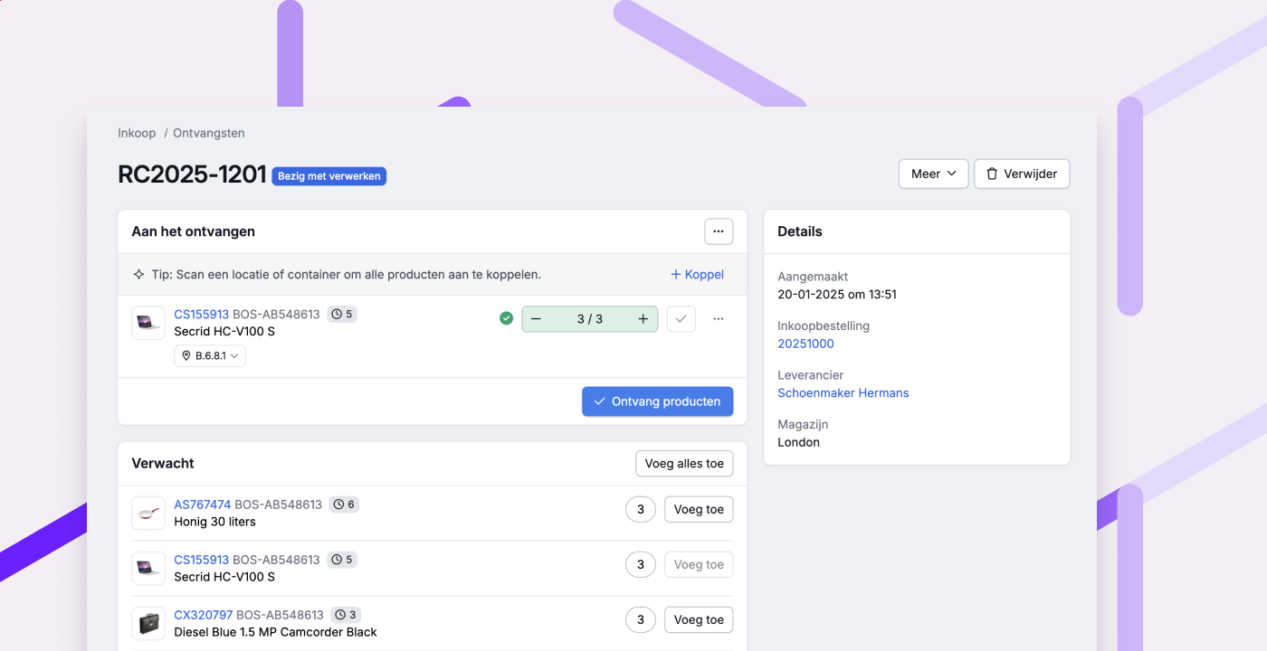Click the RC2025-1201 heading
Image resolution: width=1267 pixels, height=651 pixels.
[192, 175]
